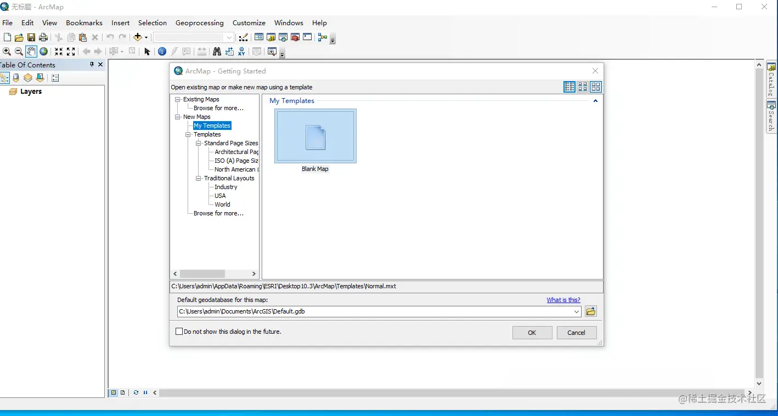Open the Bookmarks menu
The width and height of the screenshot is (778, 416).
point(84,23)
